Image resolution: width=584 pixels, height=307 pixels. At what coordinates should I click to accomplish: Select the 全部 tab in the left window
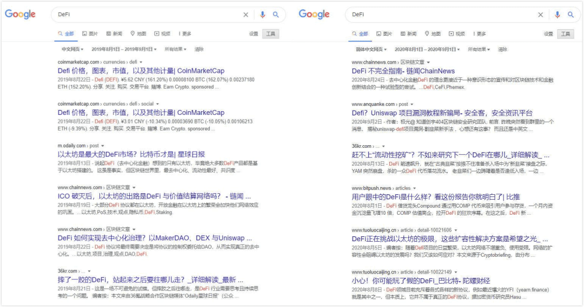[67, 34]
